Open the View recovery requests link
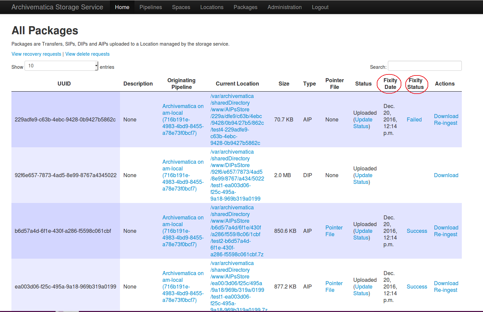Screen dimensions: 483x312 tap(36, 54)
